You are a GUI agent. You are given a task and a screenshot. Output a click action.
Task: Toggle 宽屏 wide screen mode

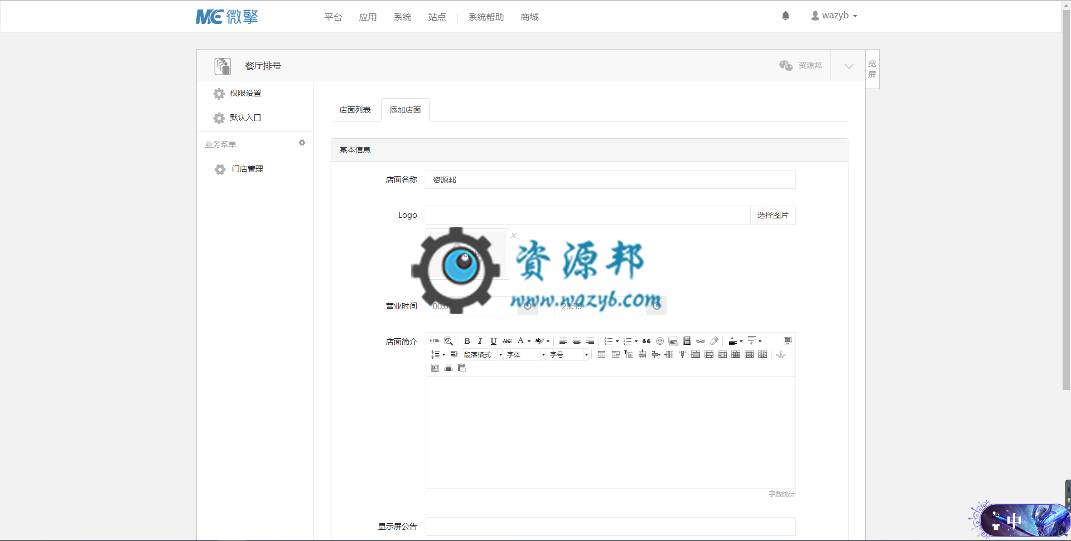[872, 69]
